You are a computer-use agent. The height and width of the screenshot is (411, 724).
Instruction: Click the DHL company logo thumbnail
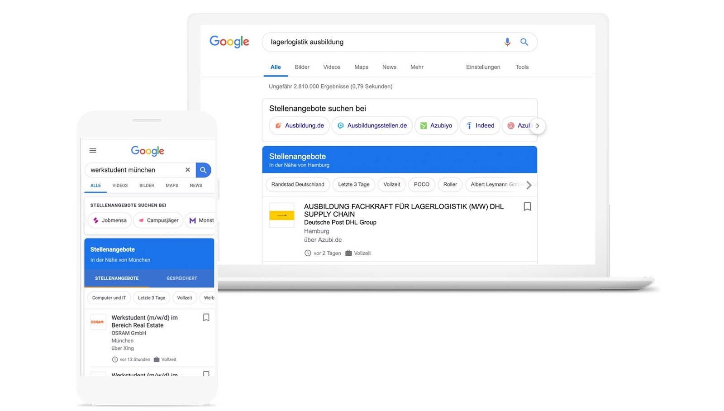click(281, 215)
